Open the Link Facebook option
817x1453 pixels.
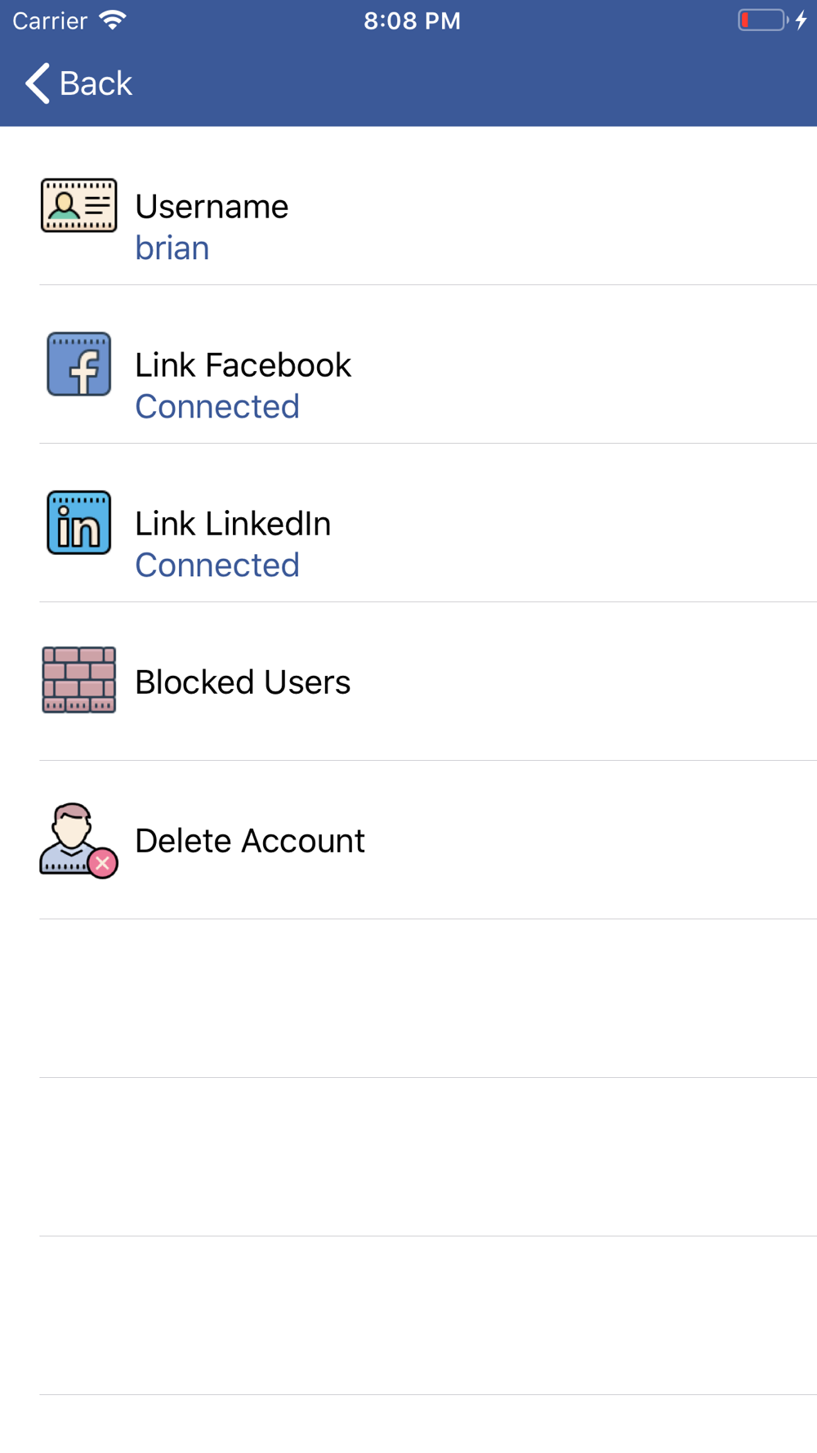point(408,364)
